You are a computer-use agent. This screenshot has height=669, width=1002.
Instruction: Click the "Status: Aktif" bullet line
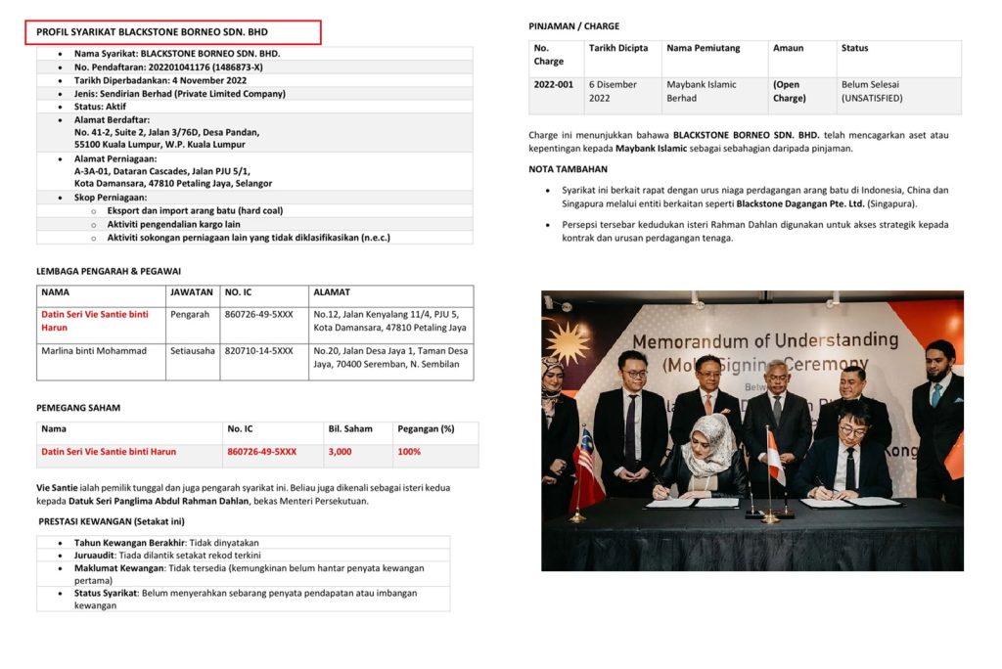[100, 107]
